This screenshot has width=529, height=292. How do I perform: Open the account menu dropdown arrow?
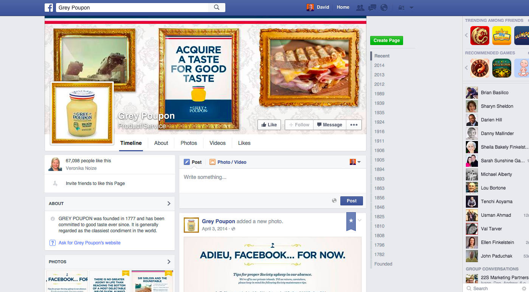pyautogui.click(x=412, y=8)
